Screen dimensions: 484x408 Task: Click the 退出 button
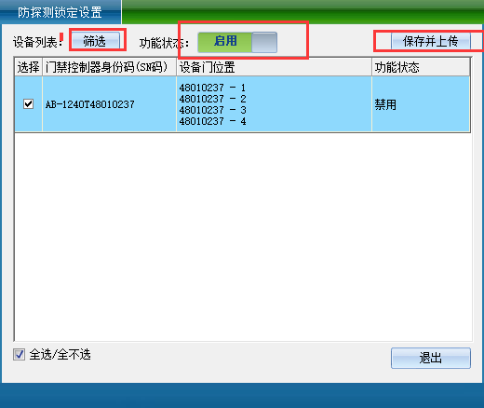point(431,358)
